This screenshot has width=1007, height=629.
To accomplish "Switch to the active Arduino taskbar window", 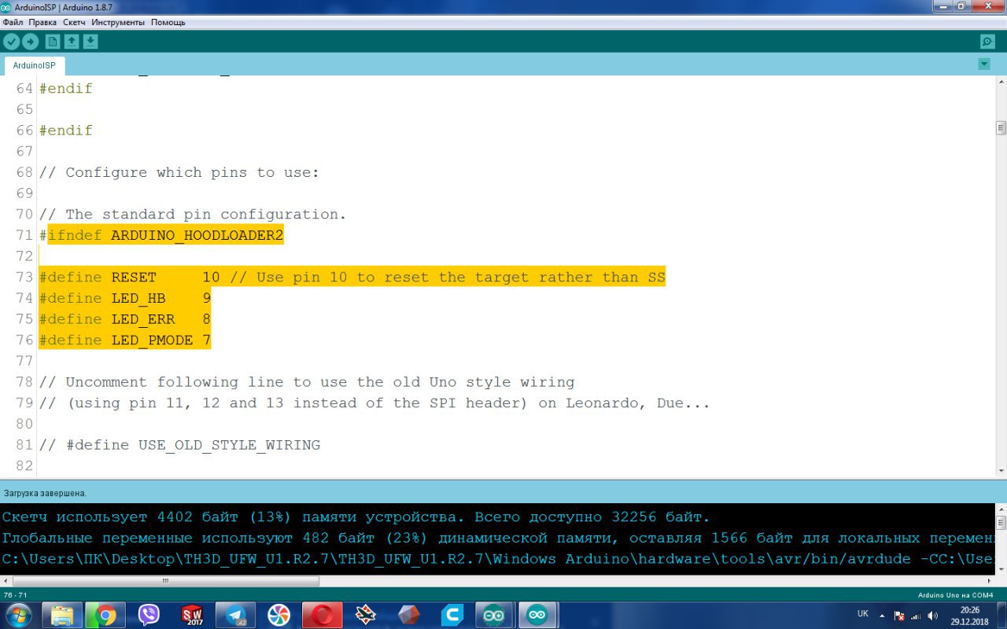I will 537,615.
